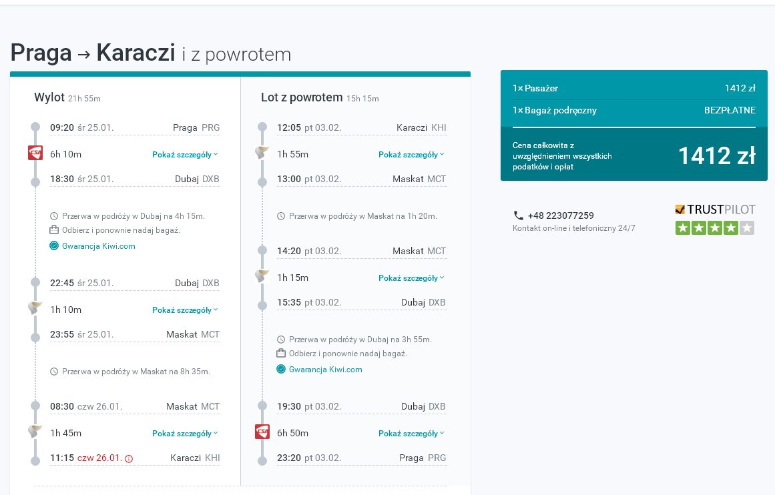775x495 pixels.
Task: Click the Oman Air logo on Dubaj–Maskat outbound segment
Action: (35, 308)
